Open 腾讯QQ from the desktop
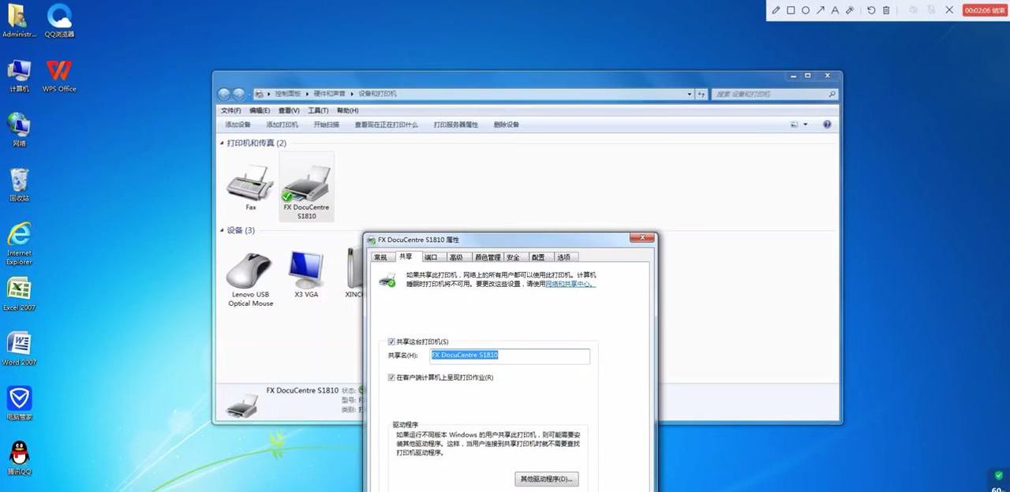This screenshot has height=492, width=1010. 19,454
